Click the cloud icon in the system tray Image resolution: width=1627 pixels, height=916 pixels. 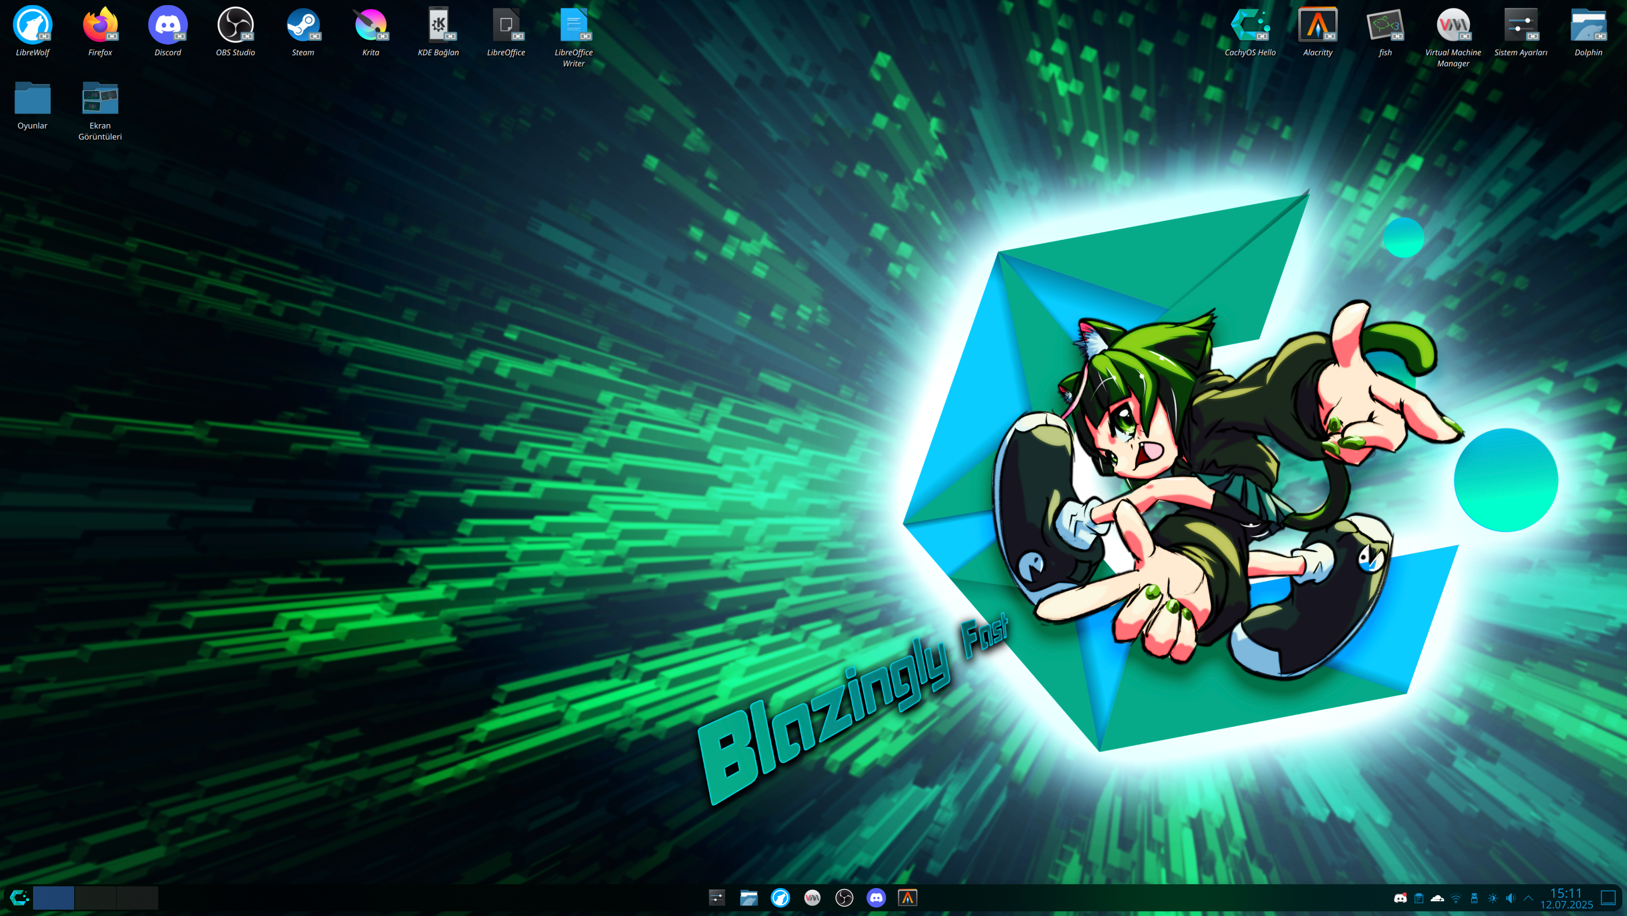[1437, 898]
